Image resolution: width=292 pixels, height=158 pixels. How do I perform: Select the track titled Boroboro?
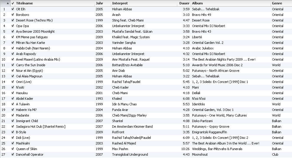22,15
